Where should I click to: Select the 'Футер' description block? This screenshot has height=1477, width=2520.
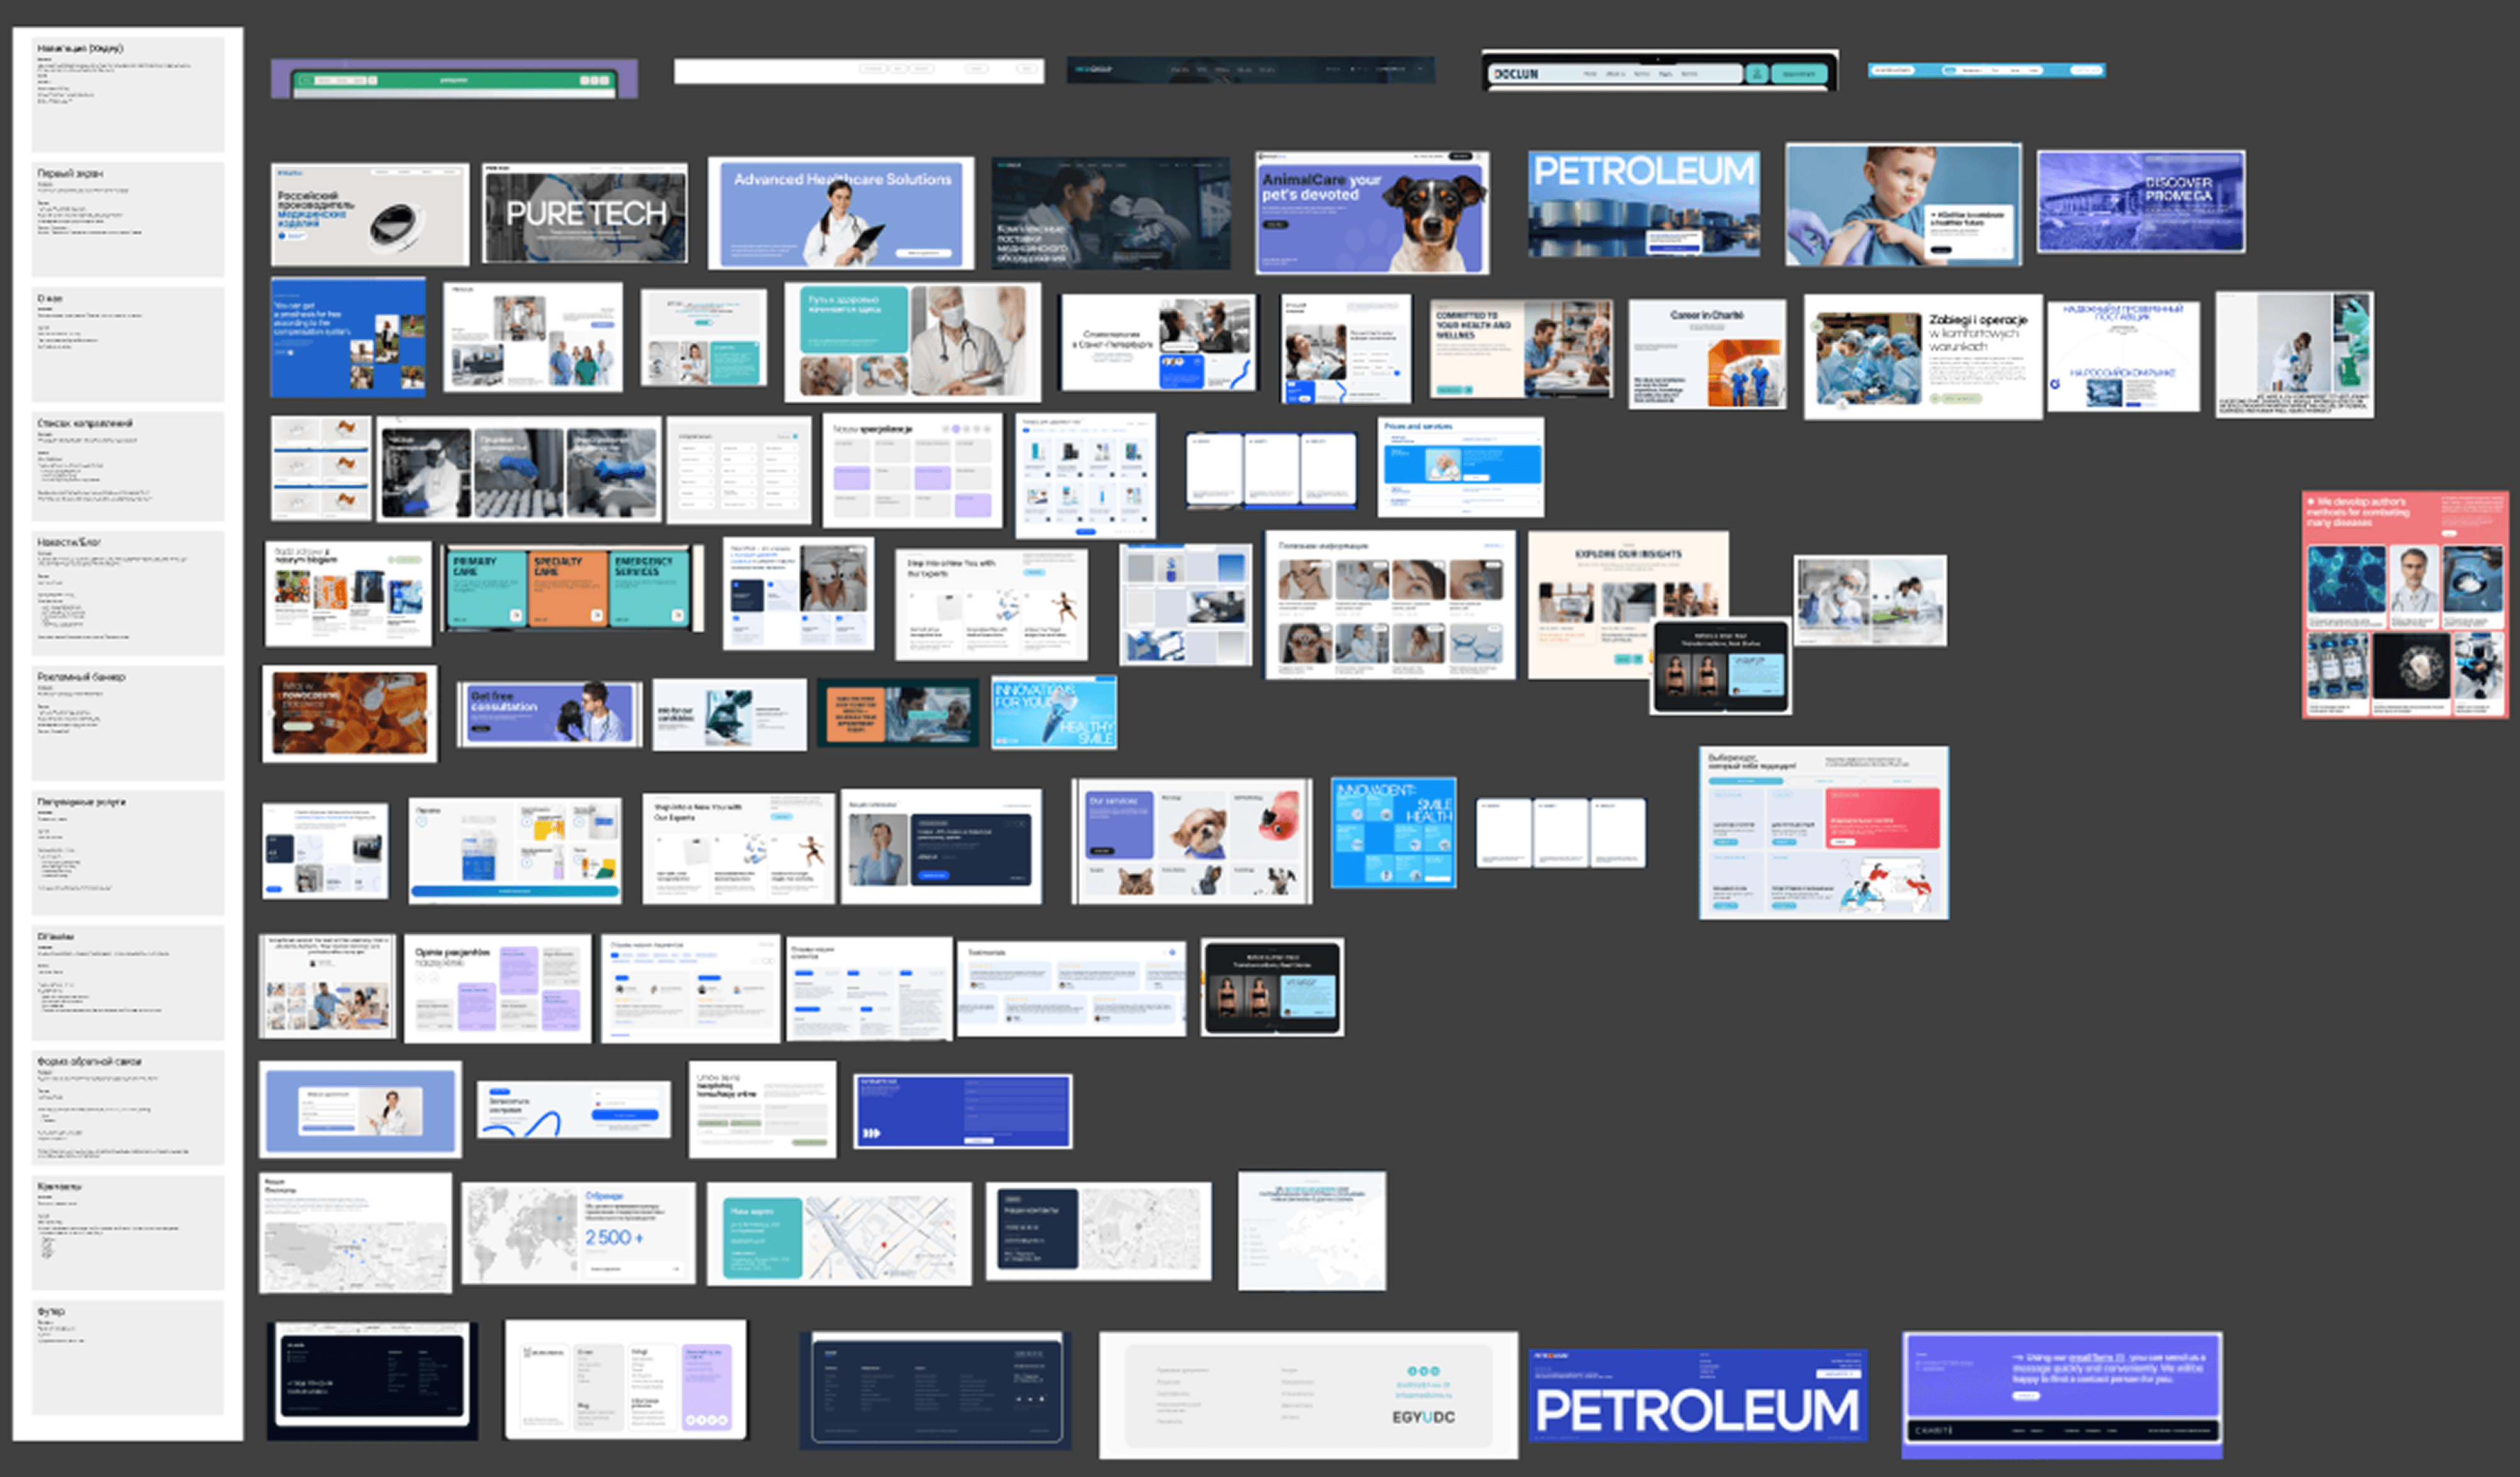tap(128, 1357)
